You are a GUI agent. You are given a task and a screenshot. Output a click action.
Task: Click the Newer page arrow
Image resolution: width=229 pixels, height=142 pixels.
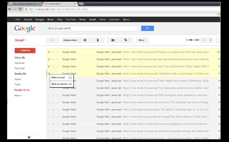click(204, 40)
